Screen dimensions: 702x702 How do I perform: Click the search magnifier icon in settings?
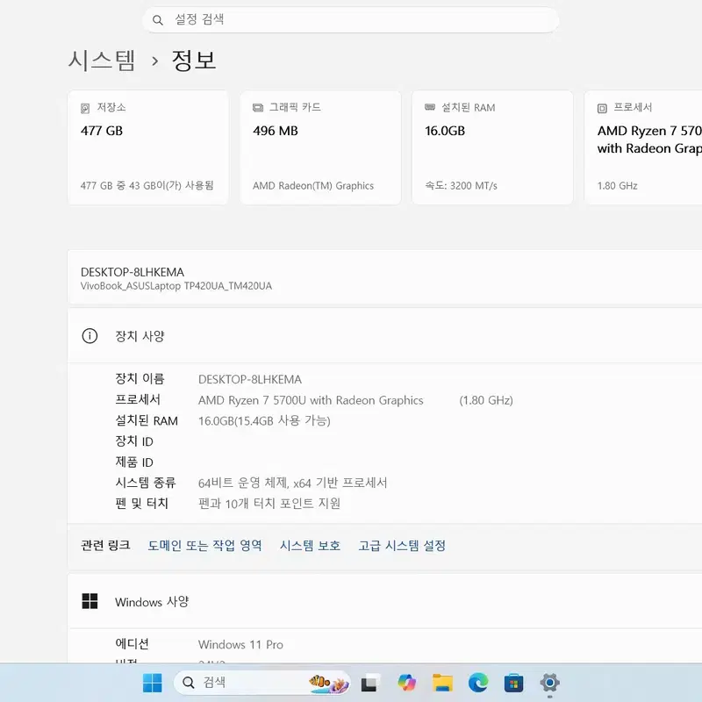tap(158, 20)
